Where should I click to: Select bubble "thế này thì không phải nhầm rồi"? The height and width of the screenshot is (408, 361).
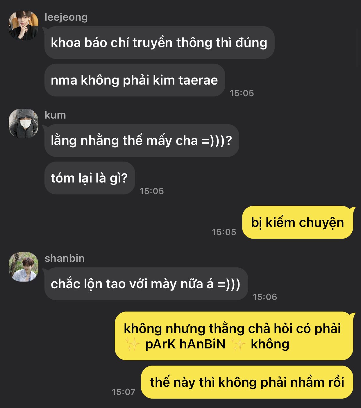pos(247,382)
